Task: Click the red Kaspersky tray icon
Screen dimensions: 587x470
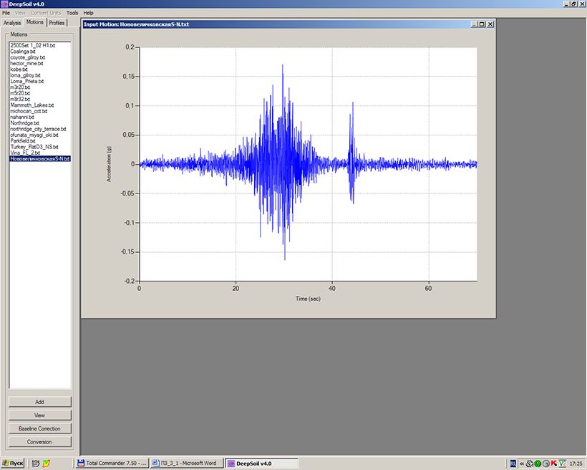Action: pyautogui.click(x=553, y=464)
